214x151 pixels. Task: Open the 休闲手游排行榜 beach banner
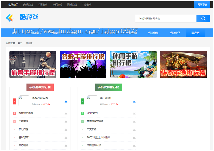click(133, 64)
